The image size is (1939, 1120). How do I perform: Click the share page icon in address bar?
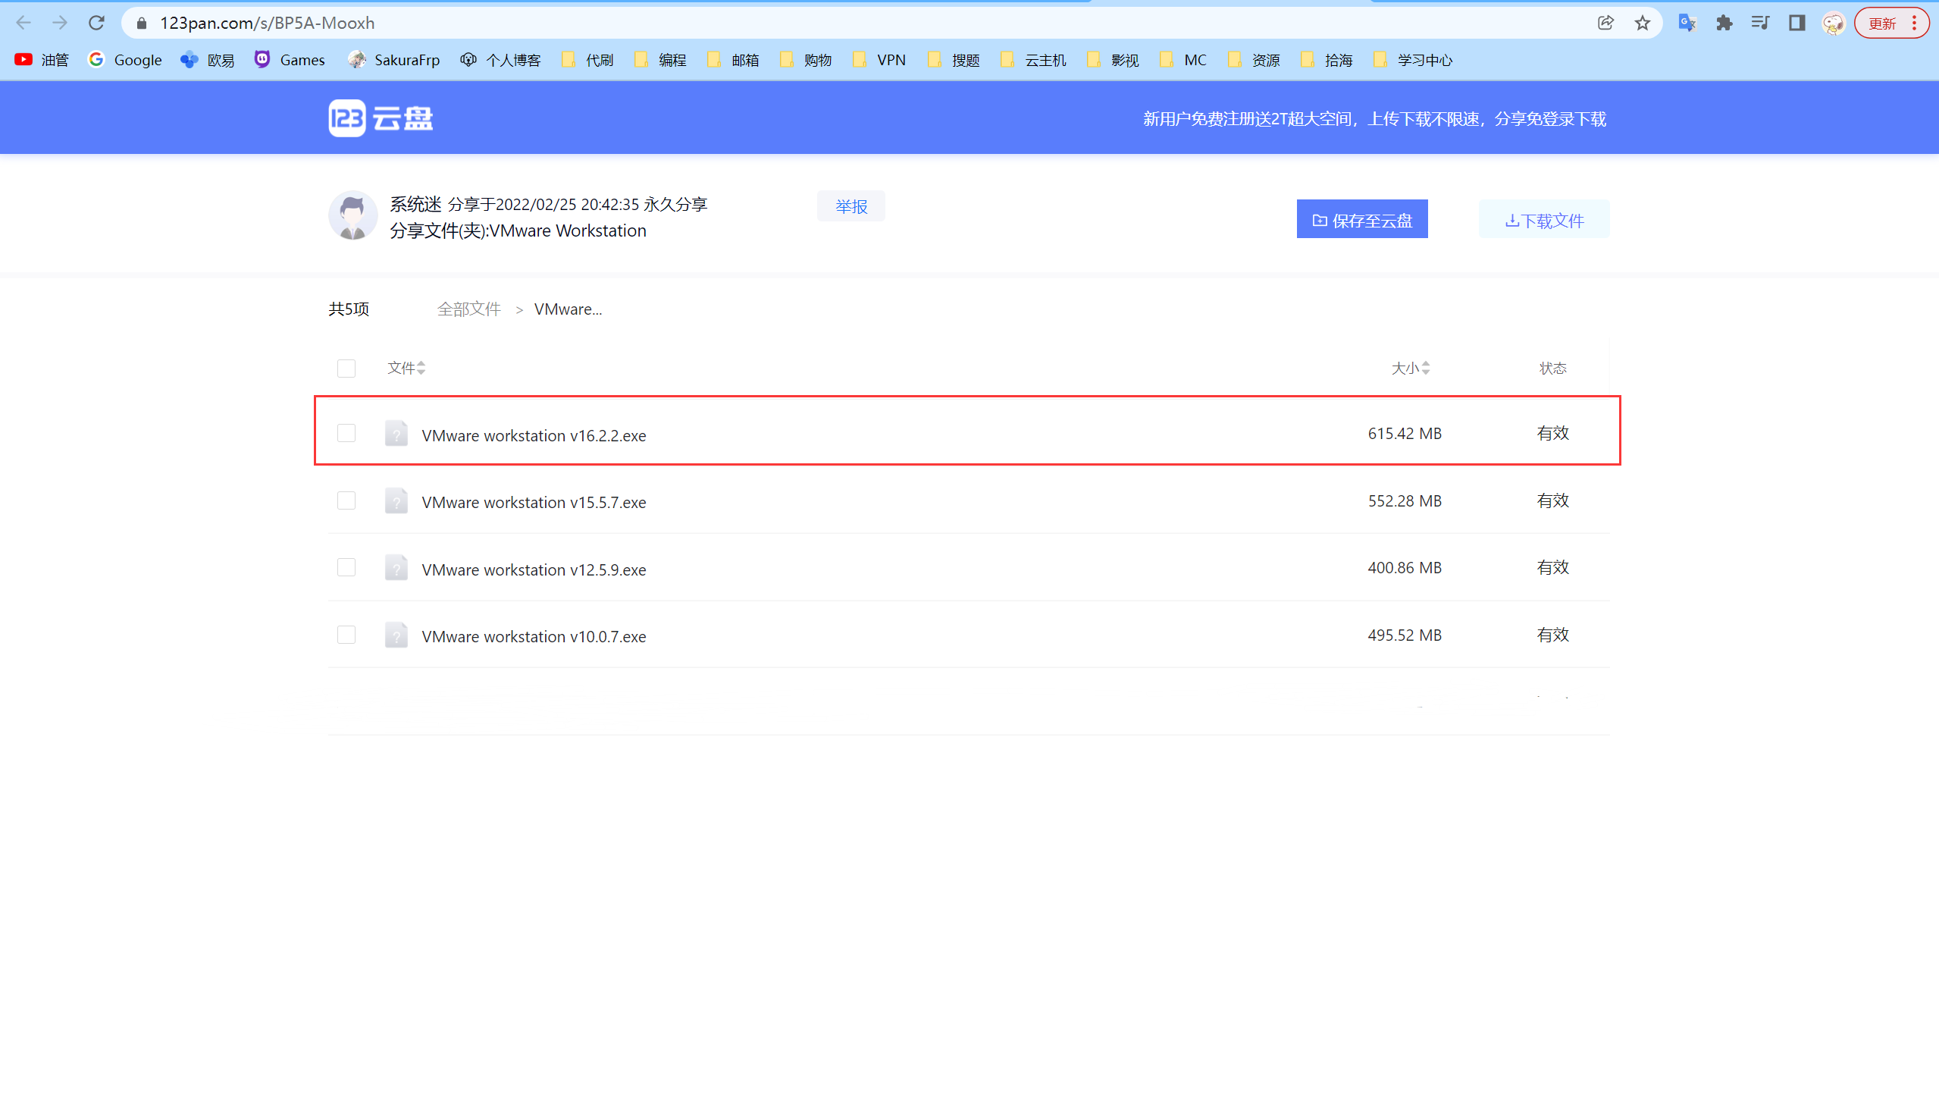[1605, 23]
